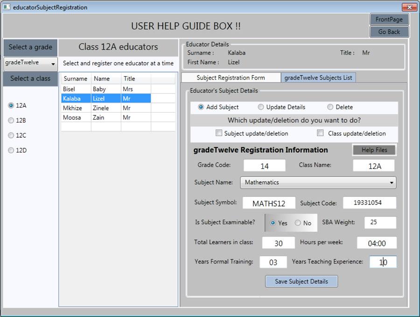
Task: Focus the Hours per week field
Action: pyautogui.click(x=377, y=243)
